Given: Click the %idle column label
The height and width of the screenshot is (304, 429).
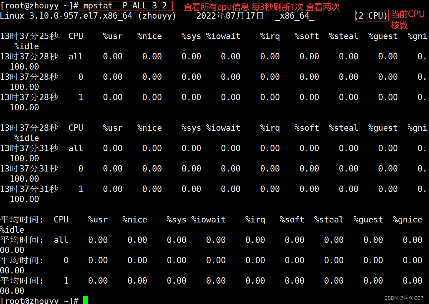Looking at the screenshot, I should click(26, 46).
